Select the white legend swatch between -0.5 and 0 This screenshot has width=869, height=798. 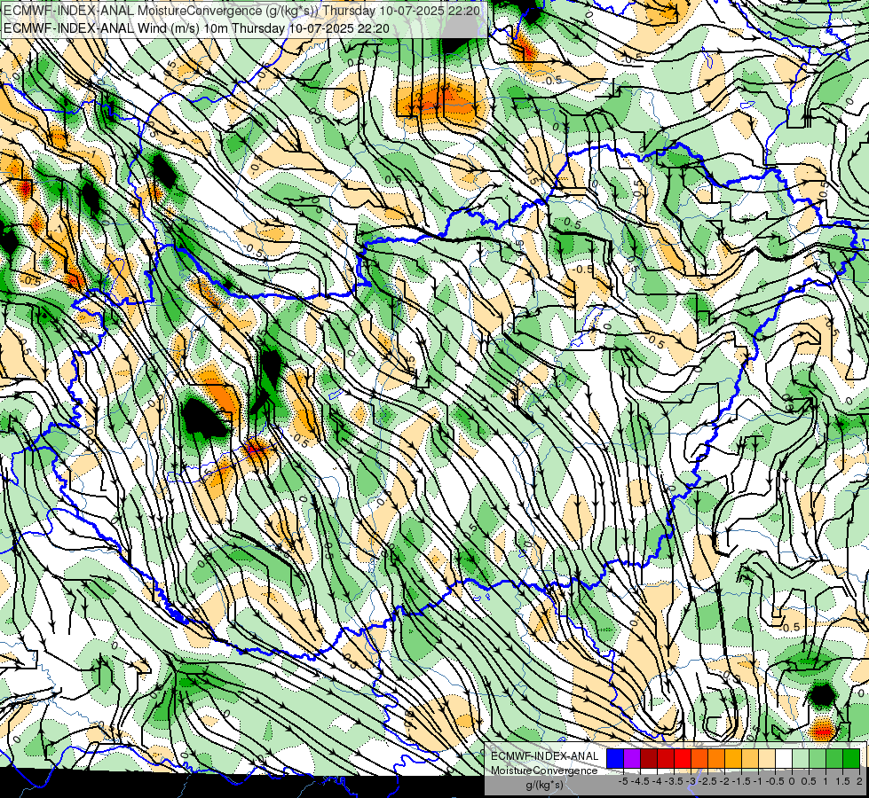coord(784,759)
